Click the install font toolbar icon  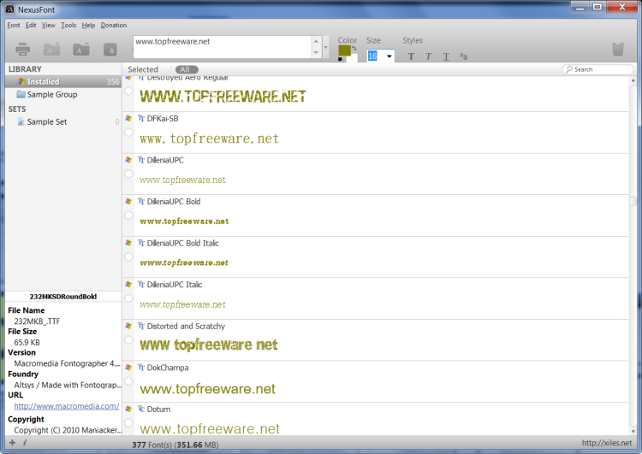coord(110,50)
